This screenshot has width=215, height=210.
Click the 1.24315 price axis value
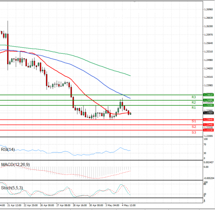coord(209,77)
